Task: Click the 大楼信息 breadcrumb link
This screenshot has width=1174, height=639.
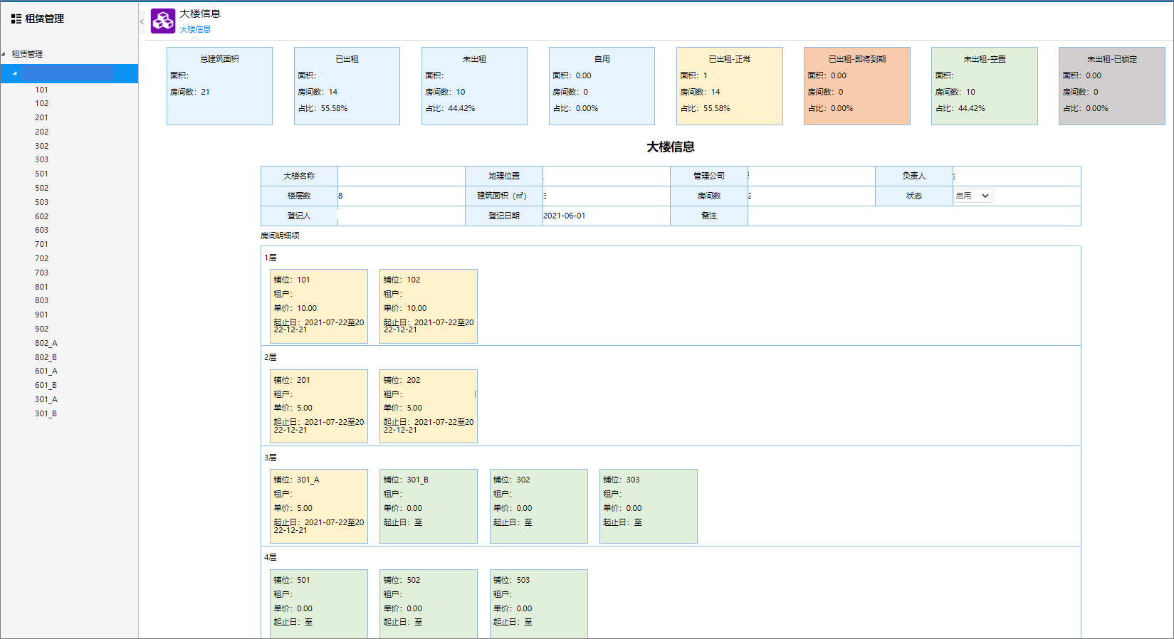Action: click(195, 29)
